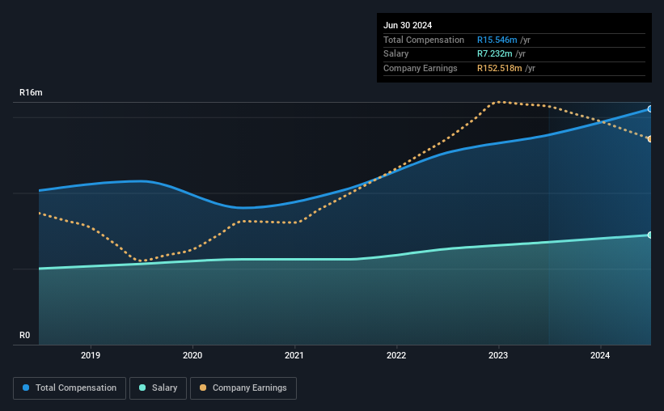This screenshot has width=664, height=411.
Task: Toggle the Total Compensation legend button
Action: pos(70,388)
